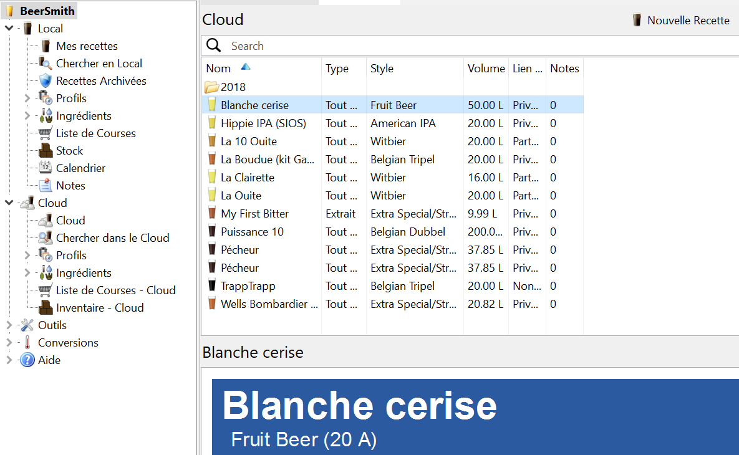The height and width of the screenshot is (455, 739).
Task: Expand Ingrédients under Local
Action: (x=27, y=116)
